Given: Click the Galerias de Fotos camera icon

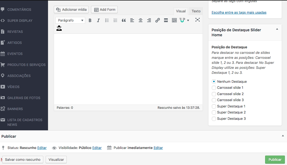Looking at the screenshot, I should (3, 97).
